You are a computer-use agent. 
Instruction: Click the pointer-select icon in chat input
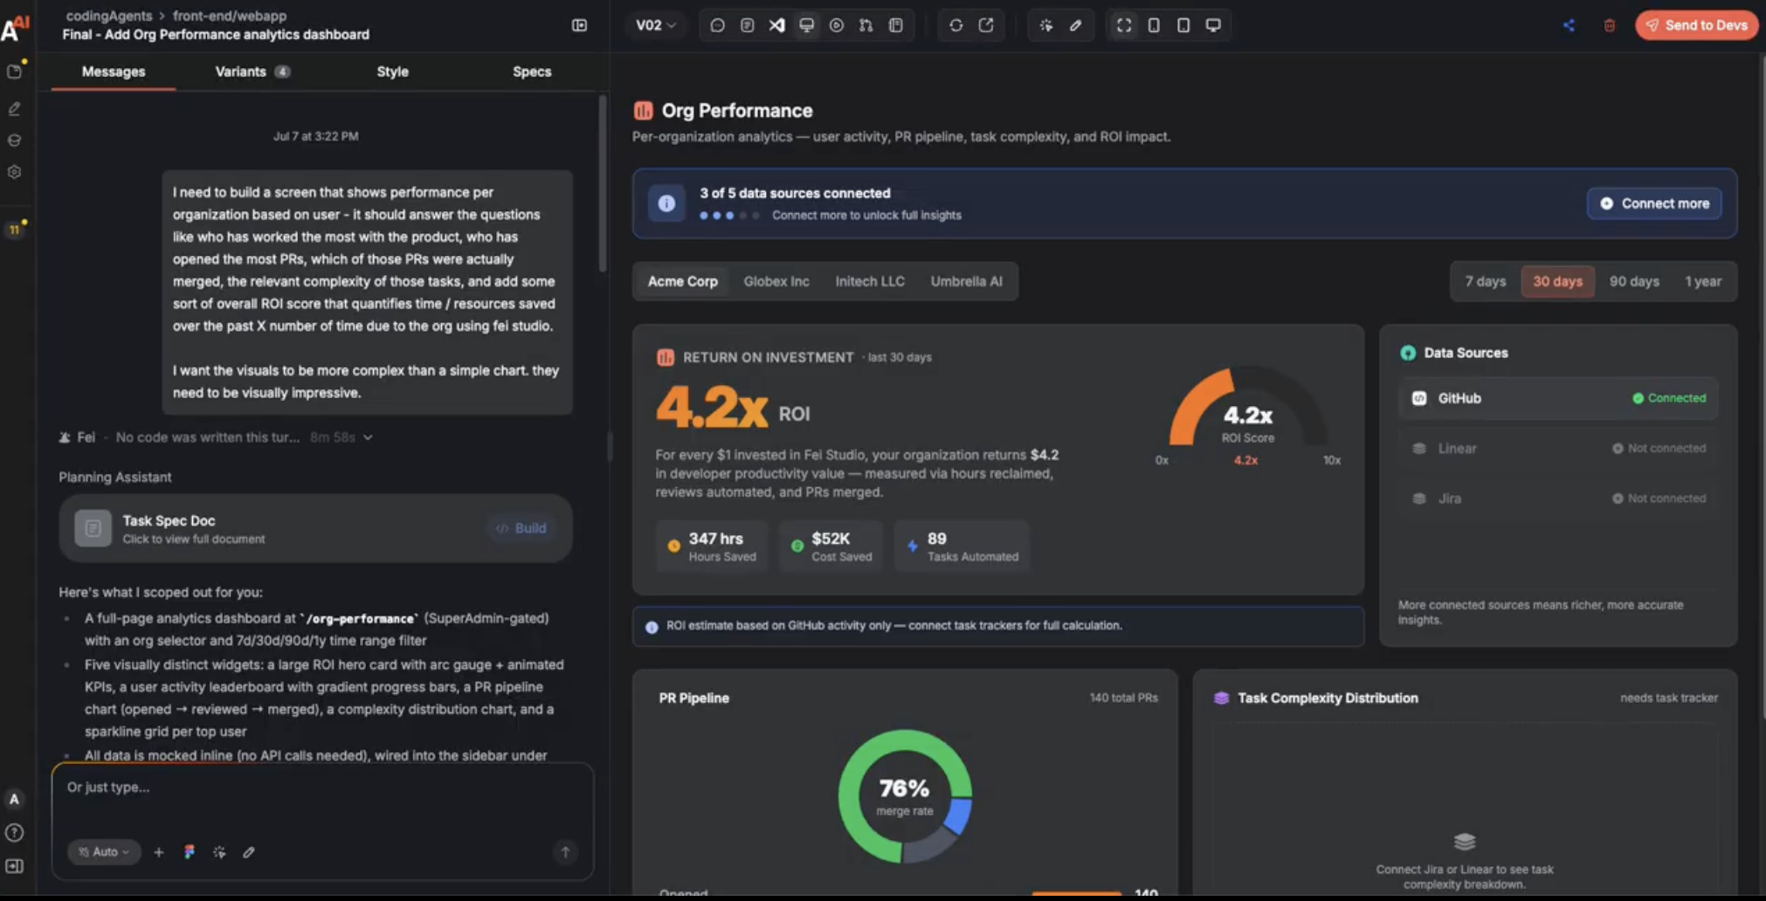(219, 852)
